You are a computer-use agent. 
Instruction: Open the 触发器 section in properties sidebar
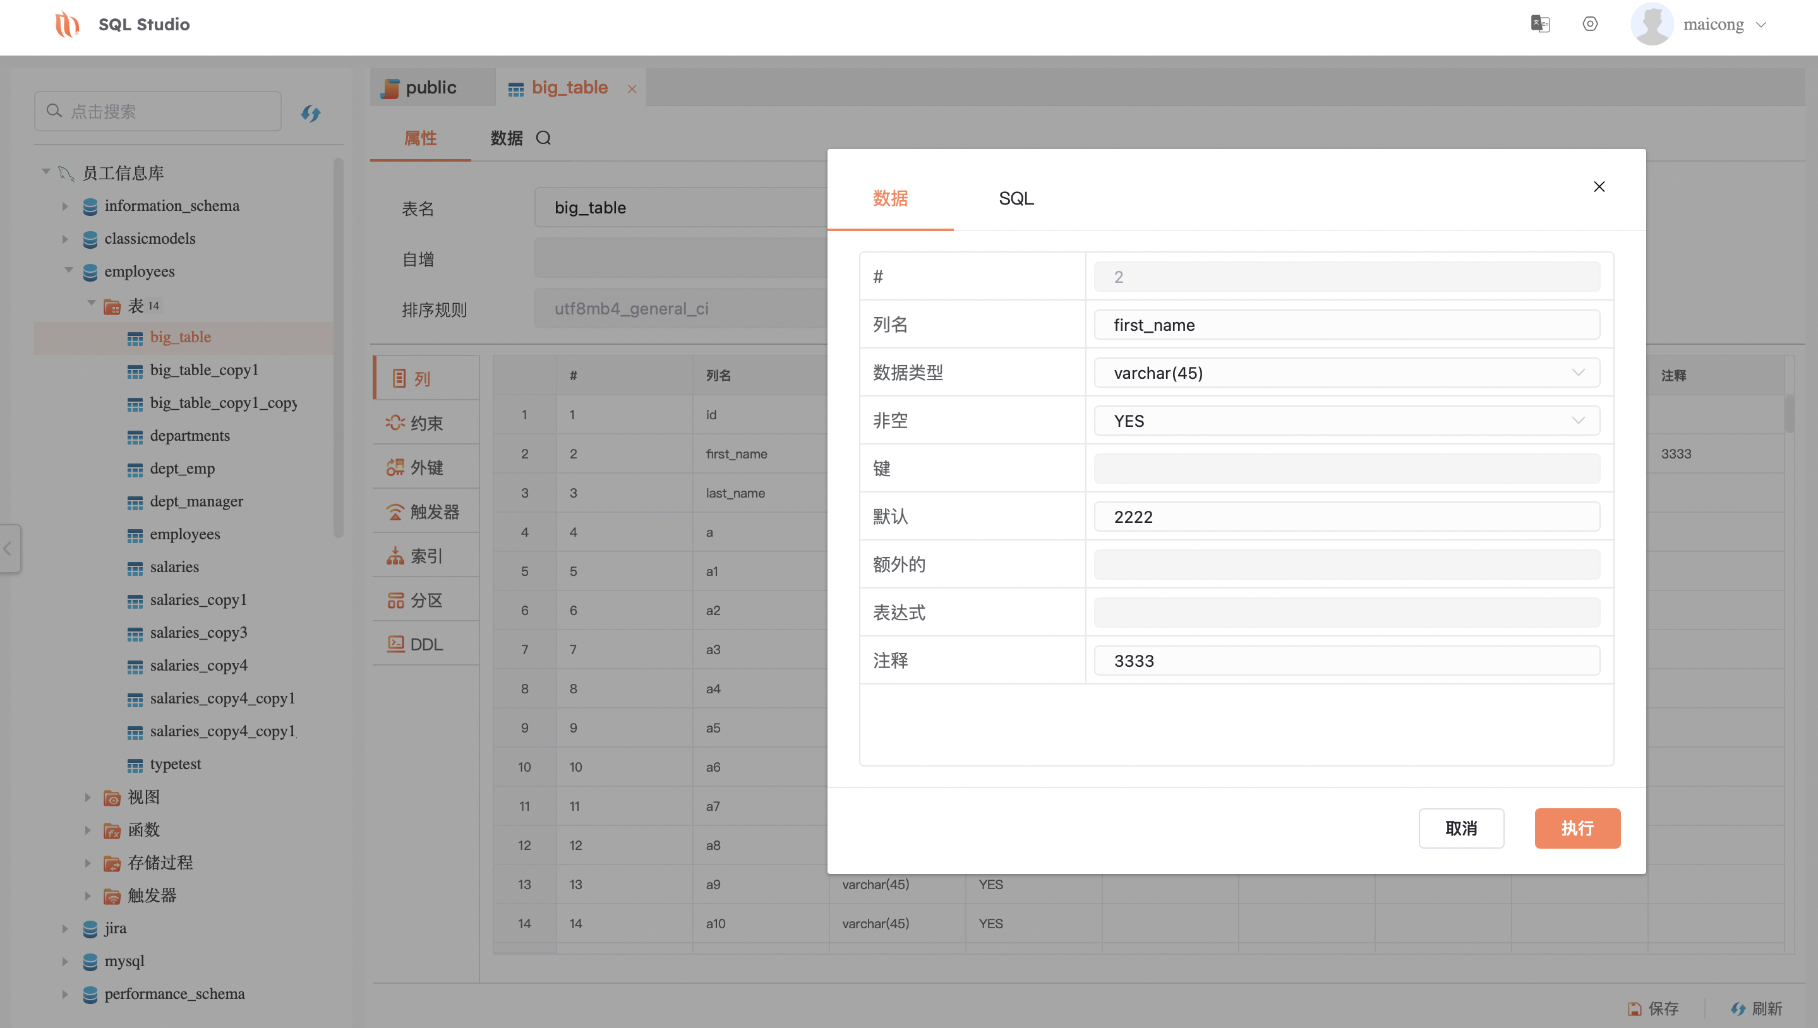tap(426, 511)
